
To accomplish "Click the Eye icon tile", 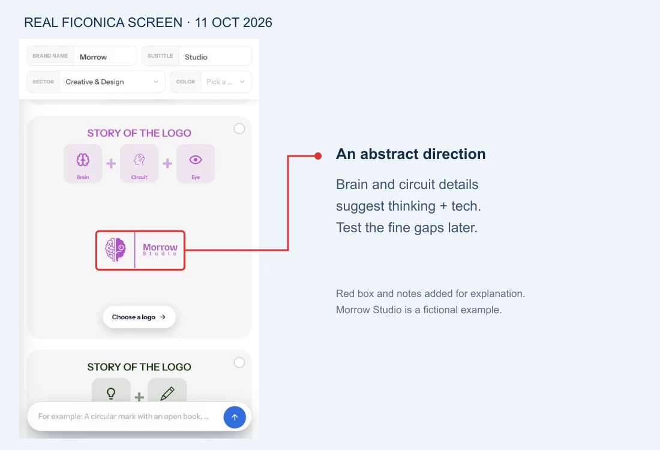I will [x=196, y=164].
